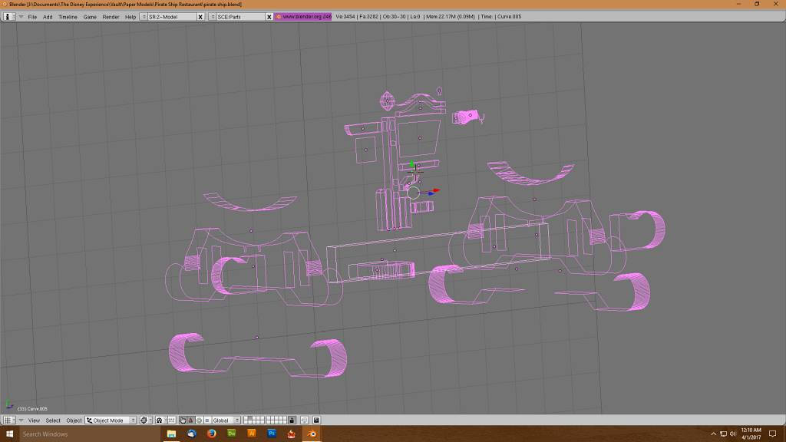786x442 pixels.
Task: Open the www.blender.org 246 link
Action: coord(303,17)
